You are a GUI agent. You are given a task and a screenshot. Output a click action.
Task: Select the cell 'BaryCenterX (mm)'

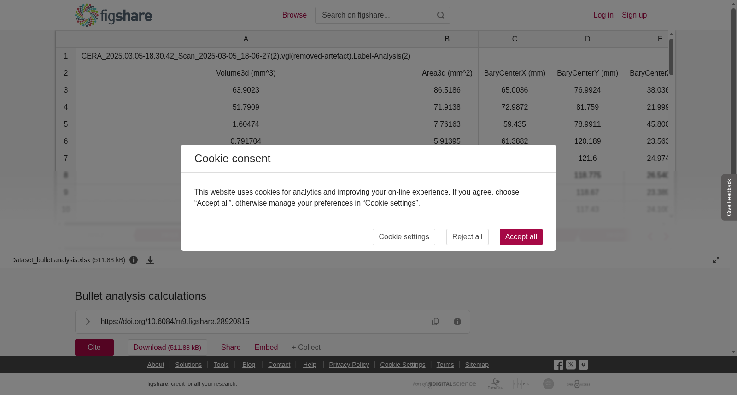coord(515,73)
